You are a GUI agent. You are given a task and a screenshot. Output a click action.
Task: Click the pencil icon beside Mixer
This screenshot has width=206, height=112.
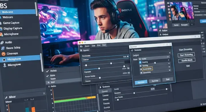(x=6, y=97)
